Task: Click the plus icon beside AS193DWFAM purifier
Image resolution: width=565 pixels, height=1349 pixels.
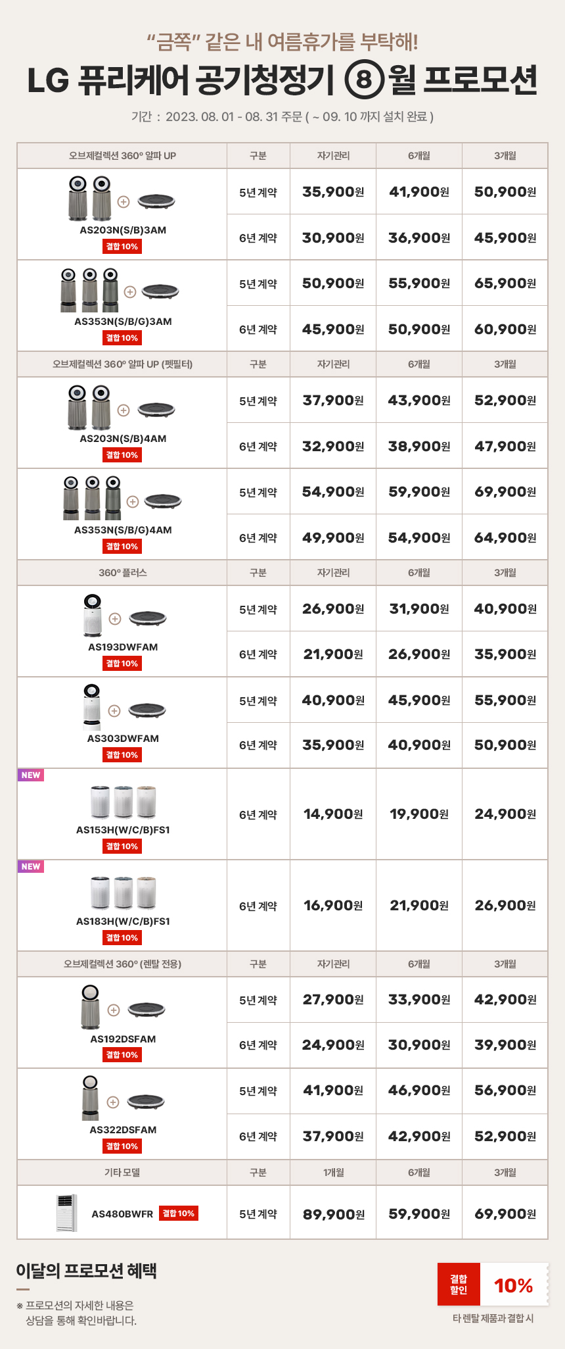Action: coord(114,619)
